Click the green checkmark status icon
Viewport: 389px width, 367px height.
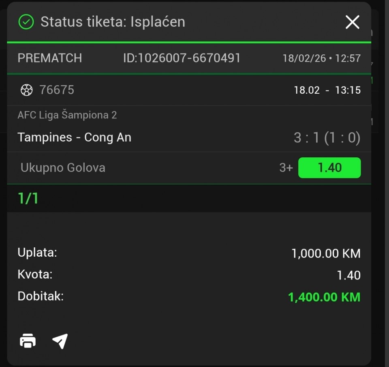(x=26, y=22)
